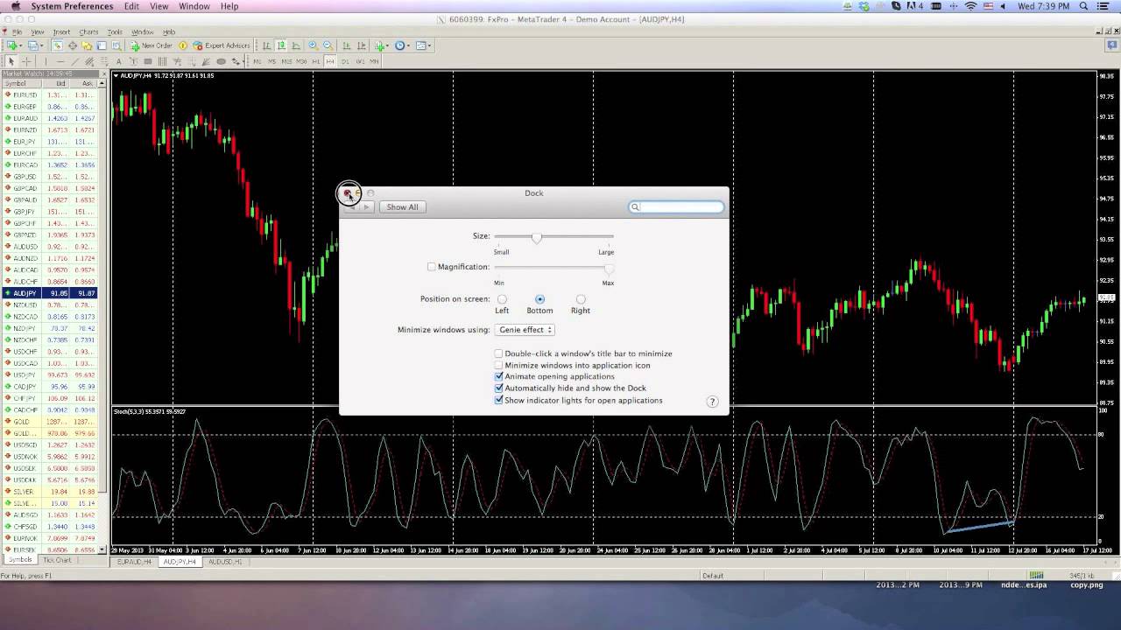Viewport: 1121px width, 630px height.
Task: Select the Ellipse drawing tool
Action: point(222,61)
